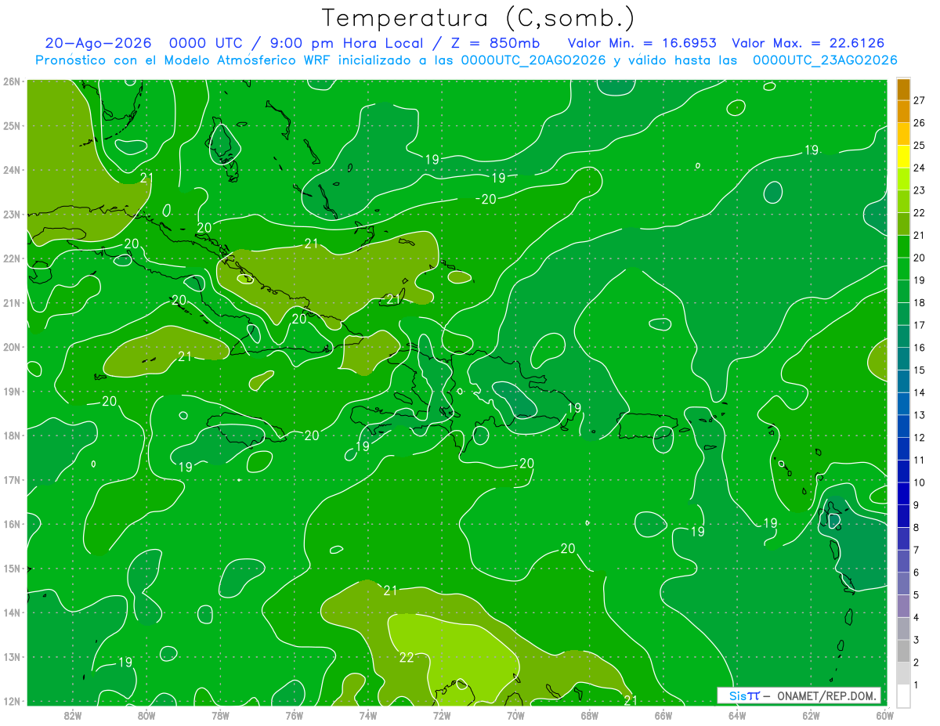
Task: Click the legend value label "8"
Action: click(x=916, y=527)
